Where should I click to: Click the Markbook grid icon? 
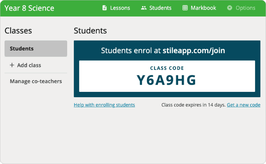(185, 8)
